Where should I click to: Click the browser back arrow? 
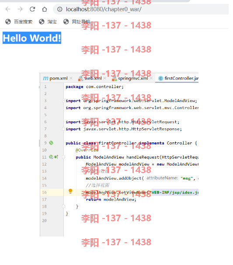(8, 9)
